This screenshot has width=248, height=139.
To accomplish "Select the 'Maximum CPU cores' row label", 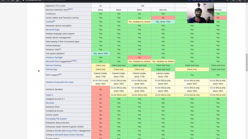I will [55, 6].
